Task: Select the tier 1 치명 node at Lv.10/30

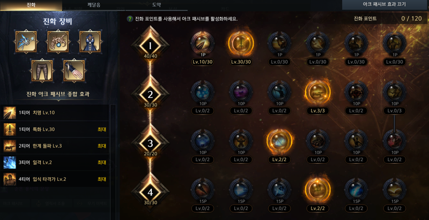Action: pos(203,43)
